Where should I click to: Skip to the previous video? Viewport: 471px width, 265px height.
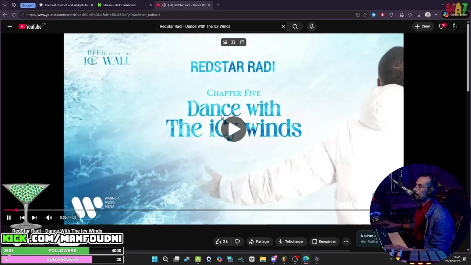(22, 218)
